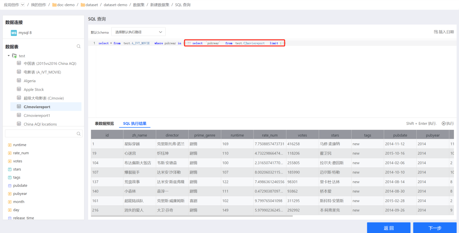Click the table icon next to Algeria

(19, 81)
